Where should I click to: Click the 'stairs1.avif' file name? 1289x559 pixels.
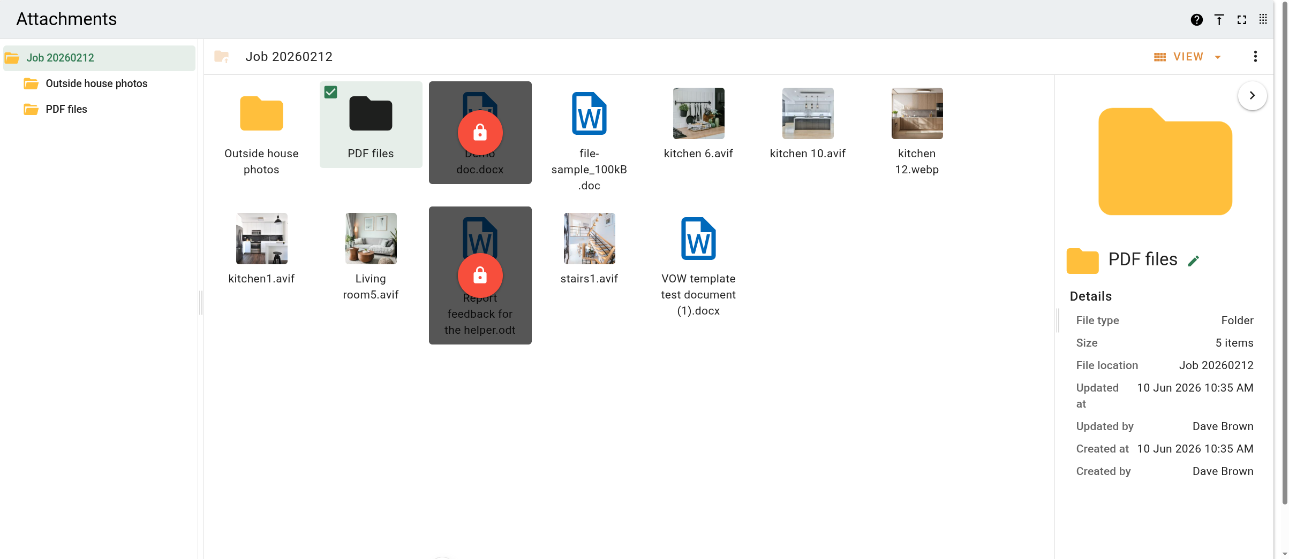click(x=589, y=279)
